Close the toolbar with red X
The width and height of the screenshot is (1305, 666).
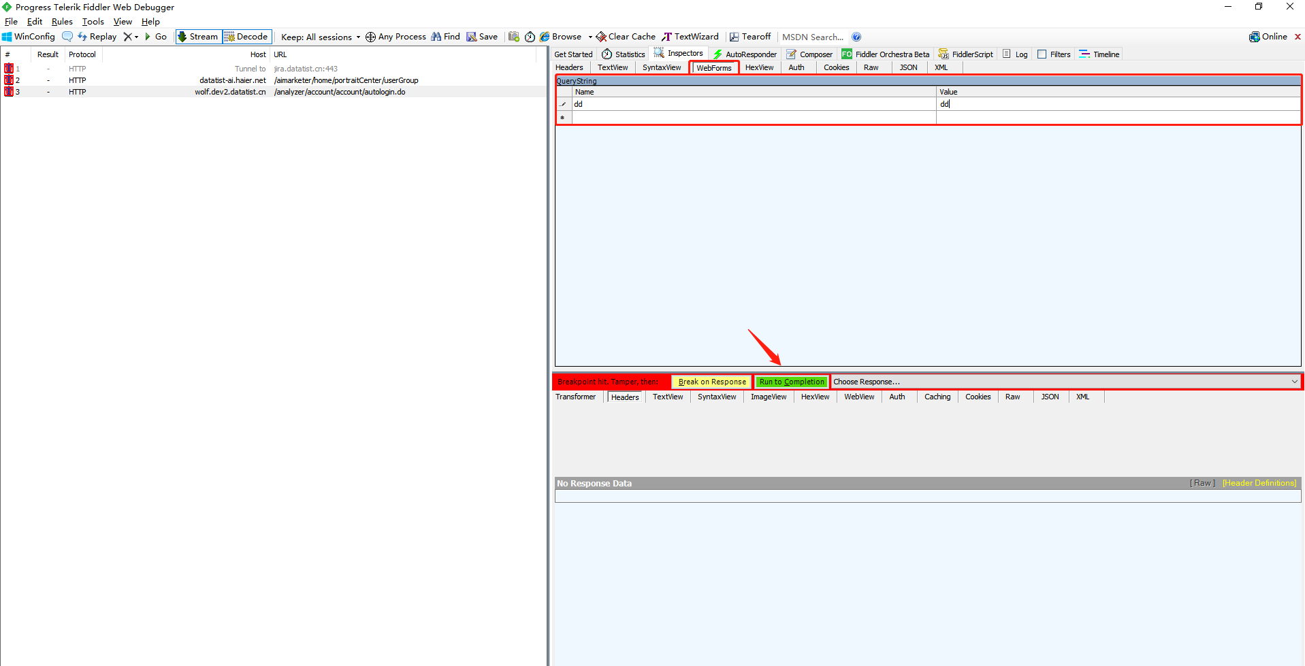[x=1298, y=37]
